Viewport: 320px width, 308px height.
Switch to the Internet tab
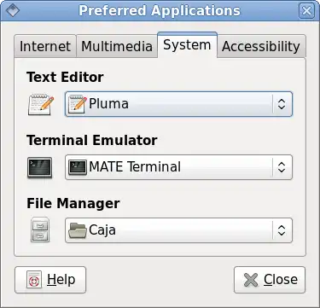[x=45, y=46]
